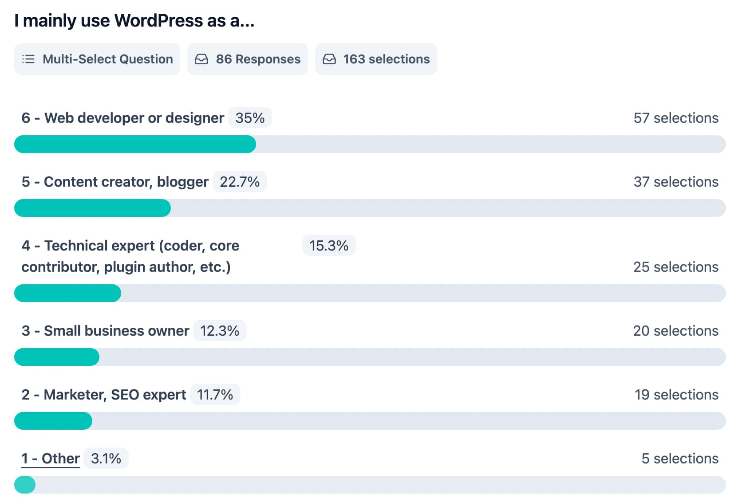Click the 3.1% percentage badge

tap(106, 459)
